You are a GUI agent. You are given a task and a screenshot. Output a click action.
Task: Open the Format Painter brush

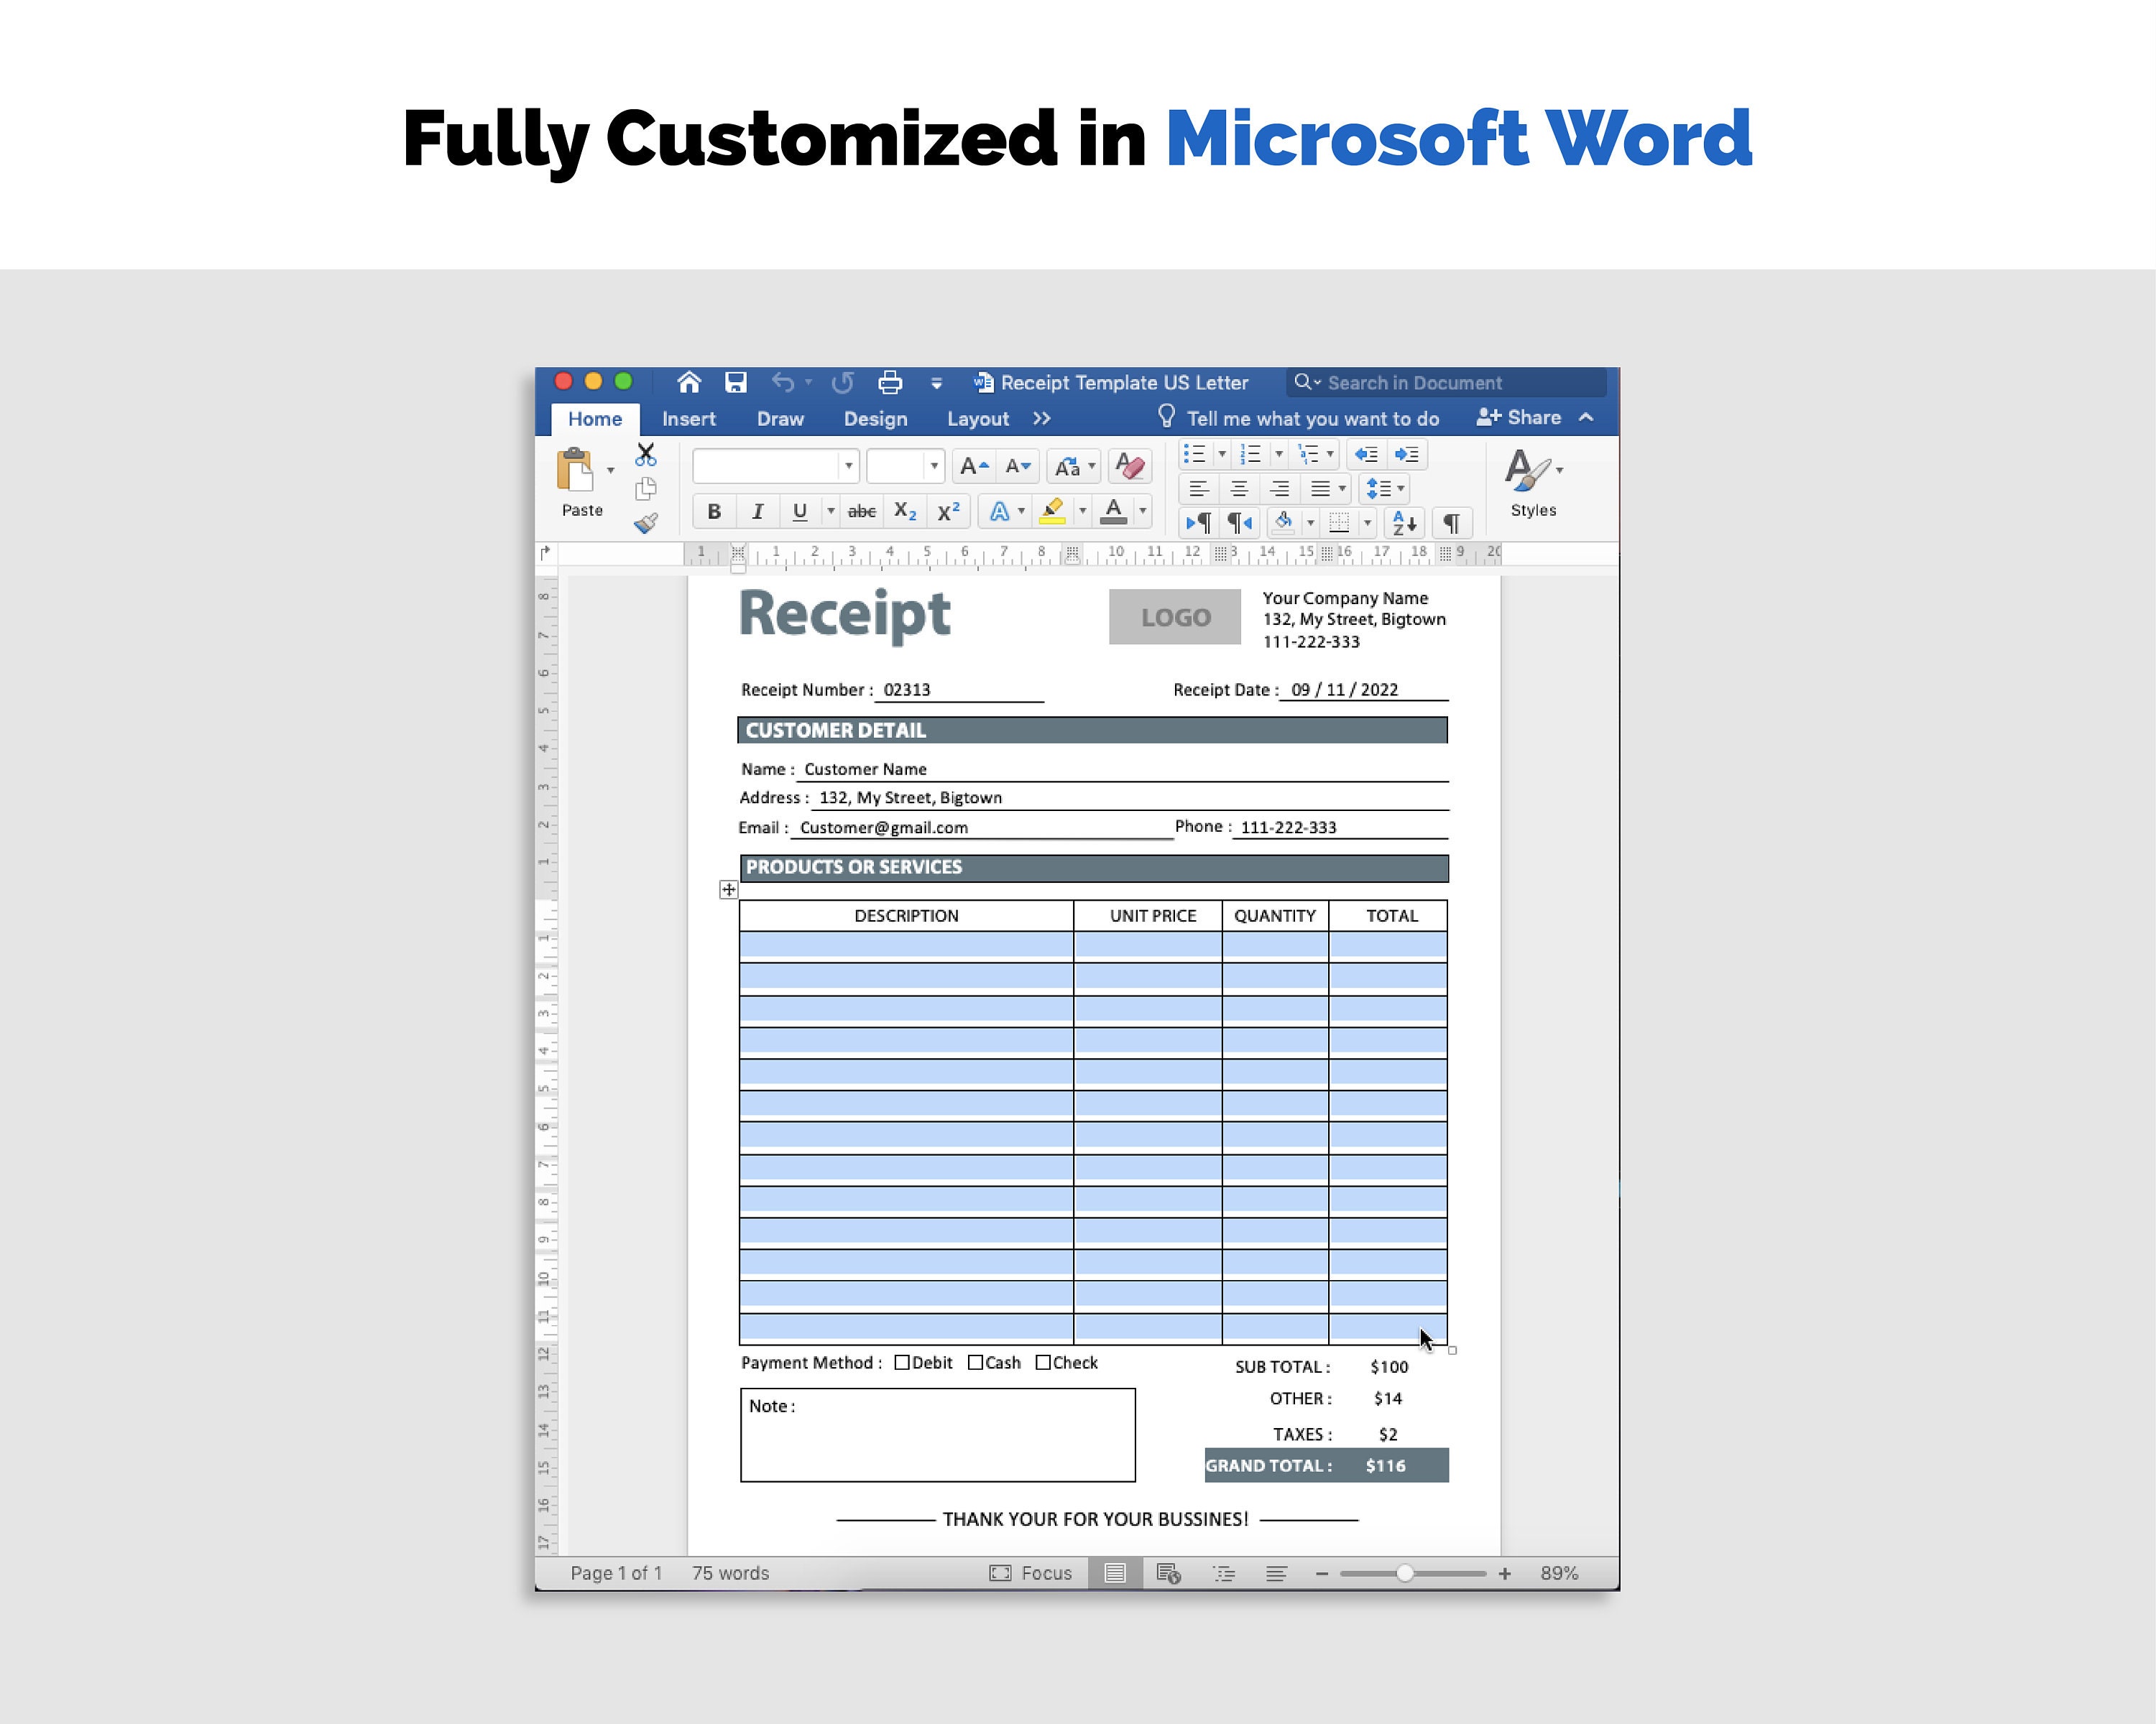tap(646, 523)
